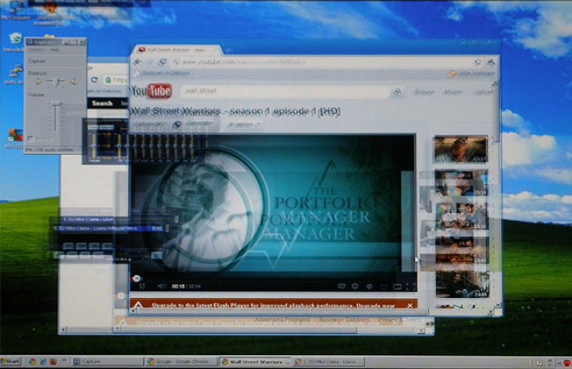Launch Chrome from the quick launch bar

[33, 362]
